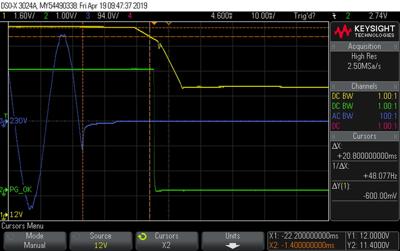Viewport: 400px width, 251px height.
Task: Click the green DC BW channel 2 row
Action: (364, 106)
